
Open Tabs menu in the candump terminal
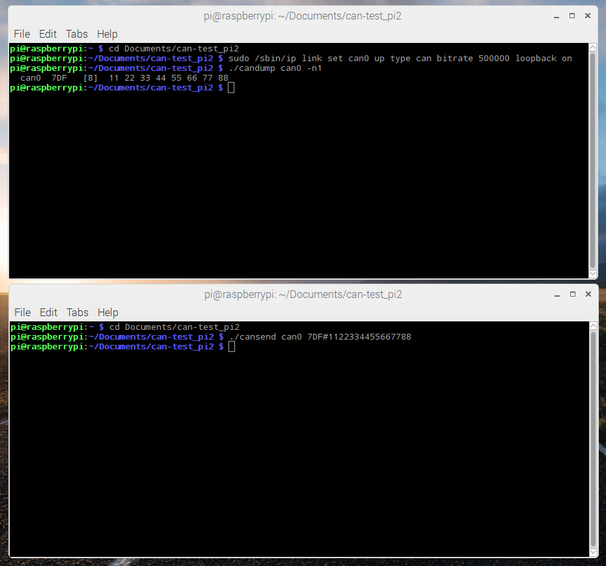pyautogui.click(x=77, y=34)
